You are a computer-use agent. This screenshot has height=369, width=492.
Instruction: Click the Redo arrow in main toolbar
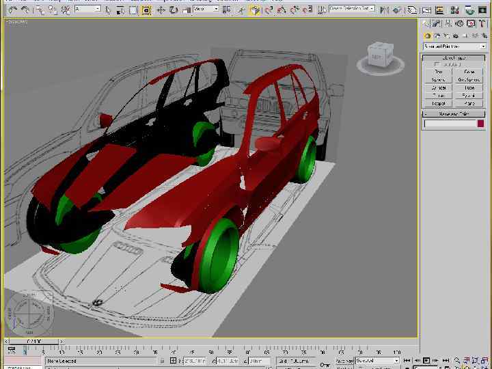(x=24, y=10)
